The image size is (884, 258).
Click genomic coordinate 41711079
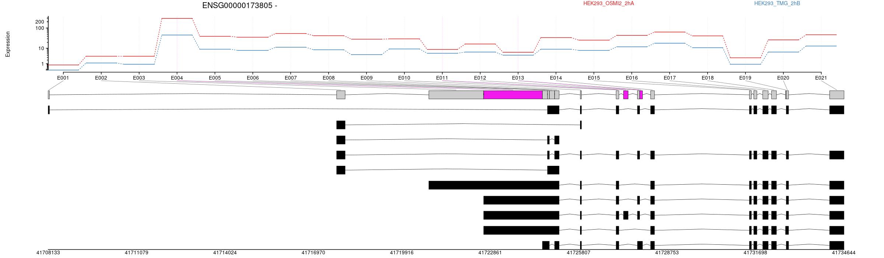coord(136,253)
